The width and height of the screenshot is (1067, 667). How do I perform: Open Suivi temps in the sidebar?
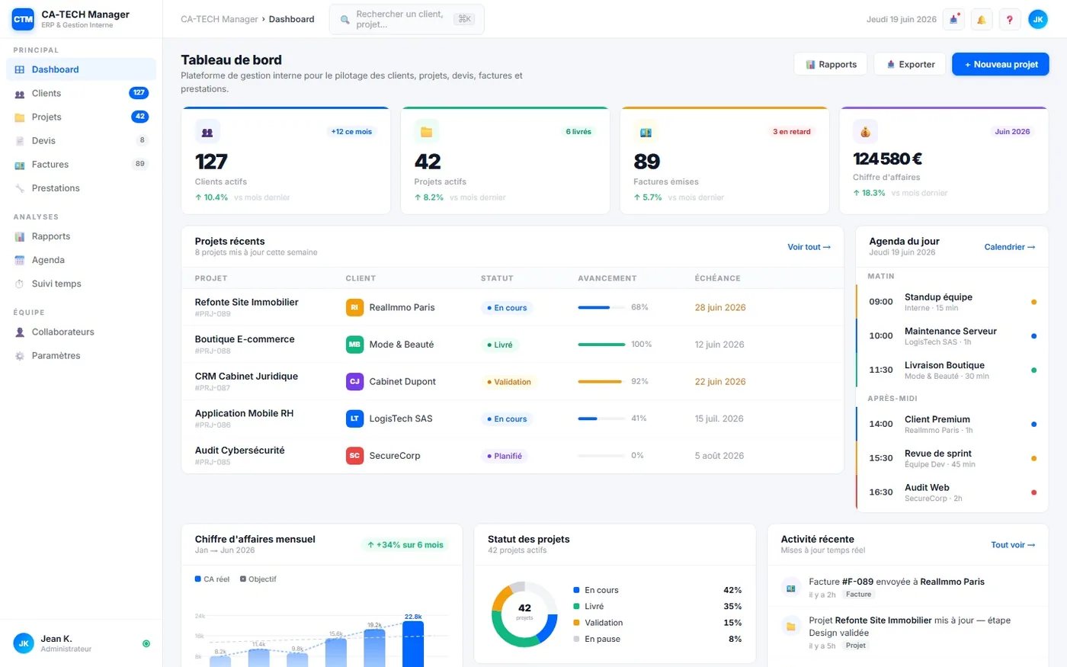coord(81,284)
